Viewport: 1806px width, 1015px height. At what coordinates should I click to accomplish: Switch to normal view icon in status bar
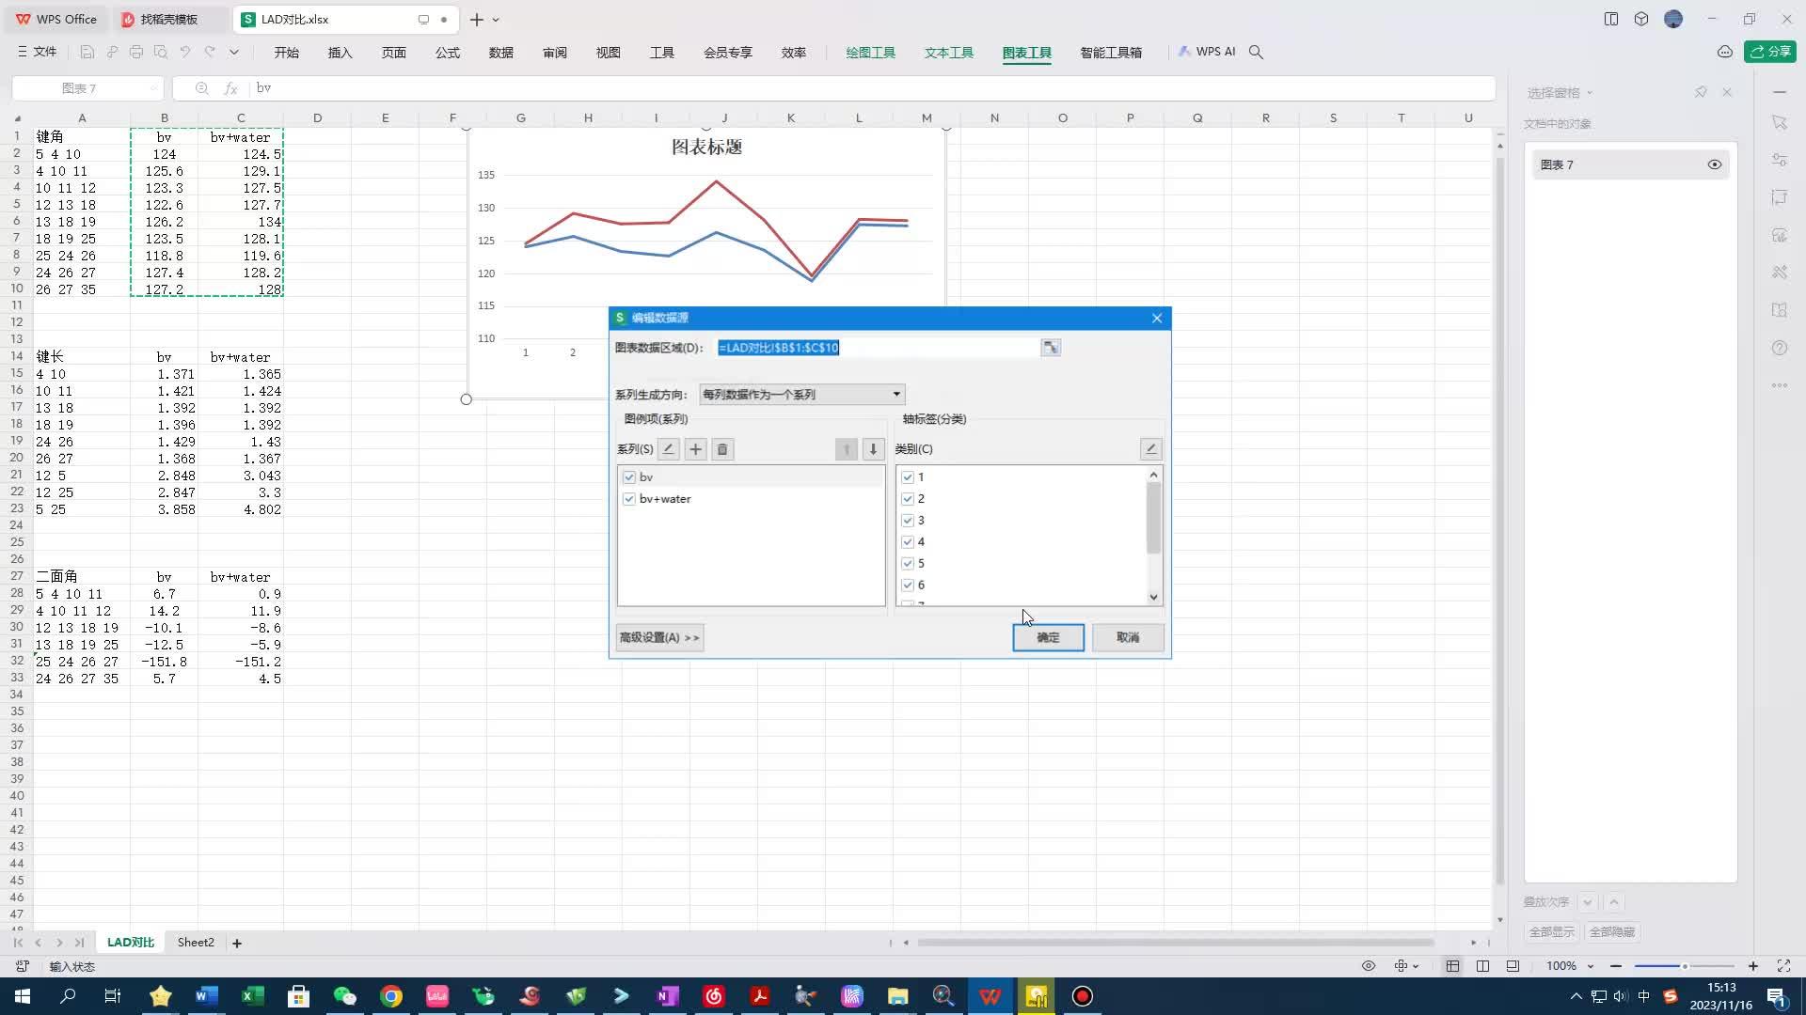tap(1452, 966)
